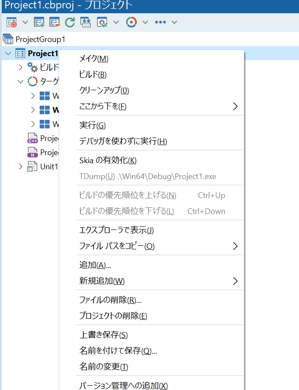Click the three-dots more options icon
Screen dimensions: 299x390
coord(161,22)
